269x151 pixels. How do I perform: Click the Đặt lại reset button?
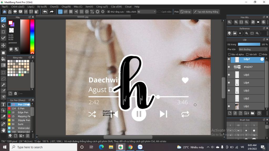click(x=185, y=12)
